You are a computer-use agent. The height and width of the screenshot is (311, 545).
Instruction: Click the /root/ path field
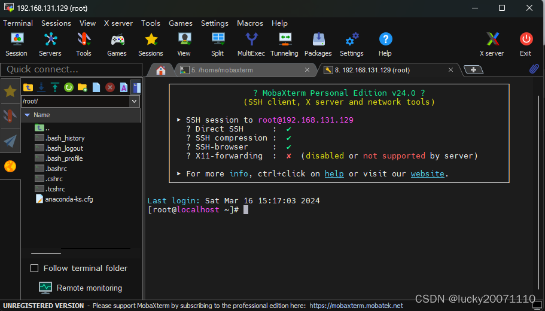coord(75,101)
